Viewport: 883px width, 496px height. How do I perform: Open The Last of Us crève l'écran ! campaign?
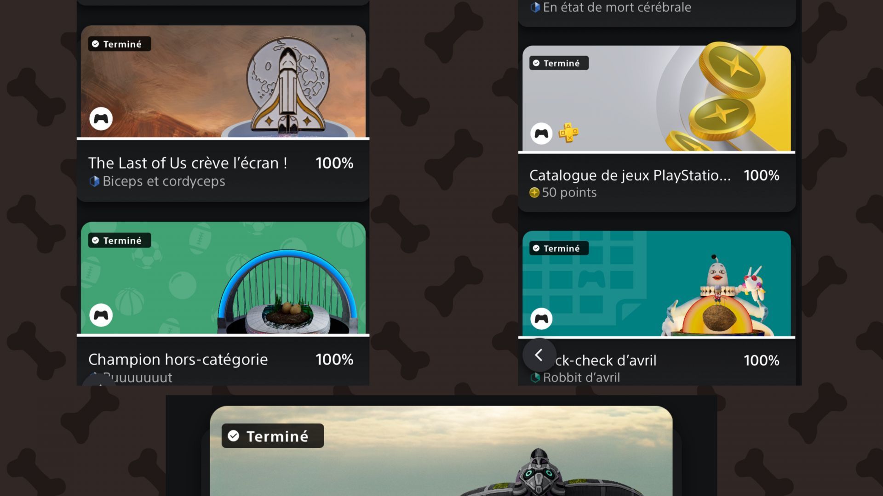coord(188,163)
